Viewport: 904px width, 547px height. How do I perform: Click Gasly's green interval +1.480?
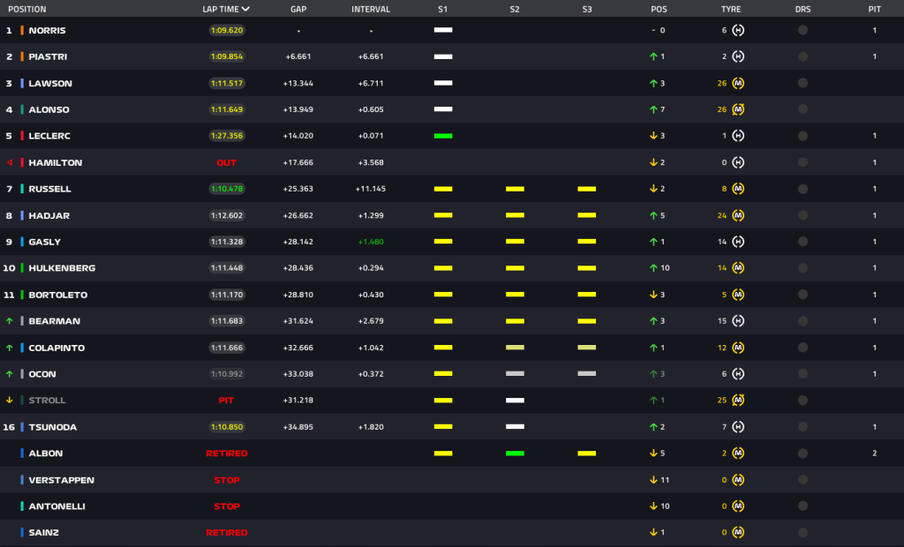click(x=371, y=242)
